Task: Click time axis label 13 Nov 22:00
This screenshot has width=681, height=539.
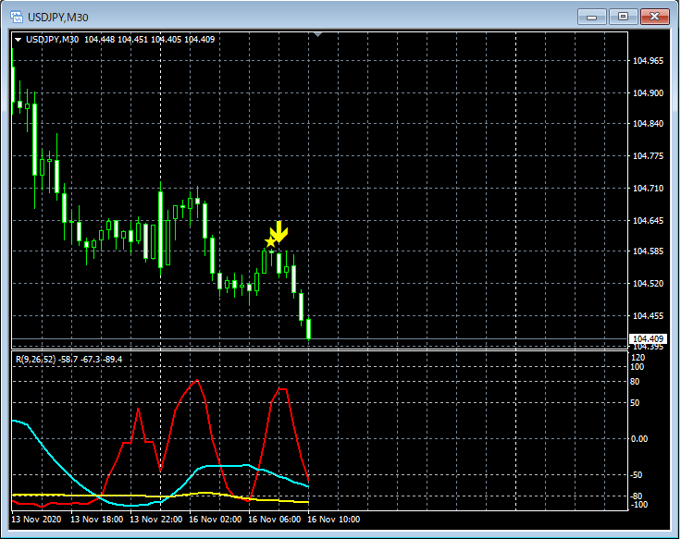Action: tap(156, 520)
